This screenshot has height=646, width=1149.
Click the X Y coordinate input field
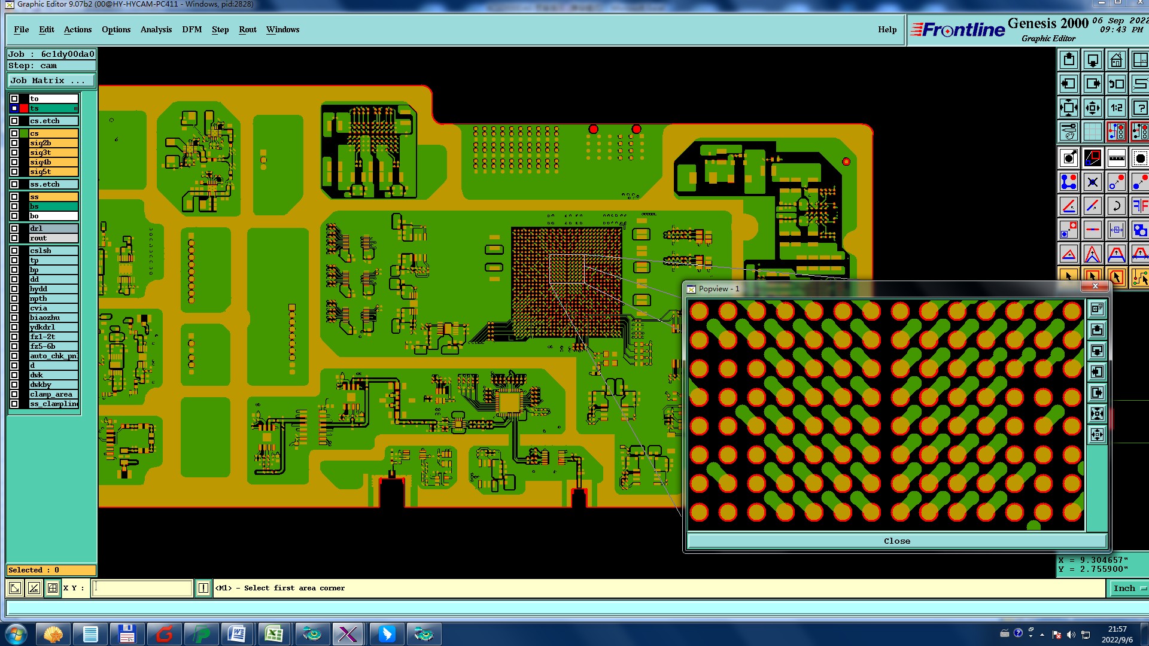coord(142,589)
